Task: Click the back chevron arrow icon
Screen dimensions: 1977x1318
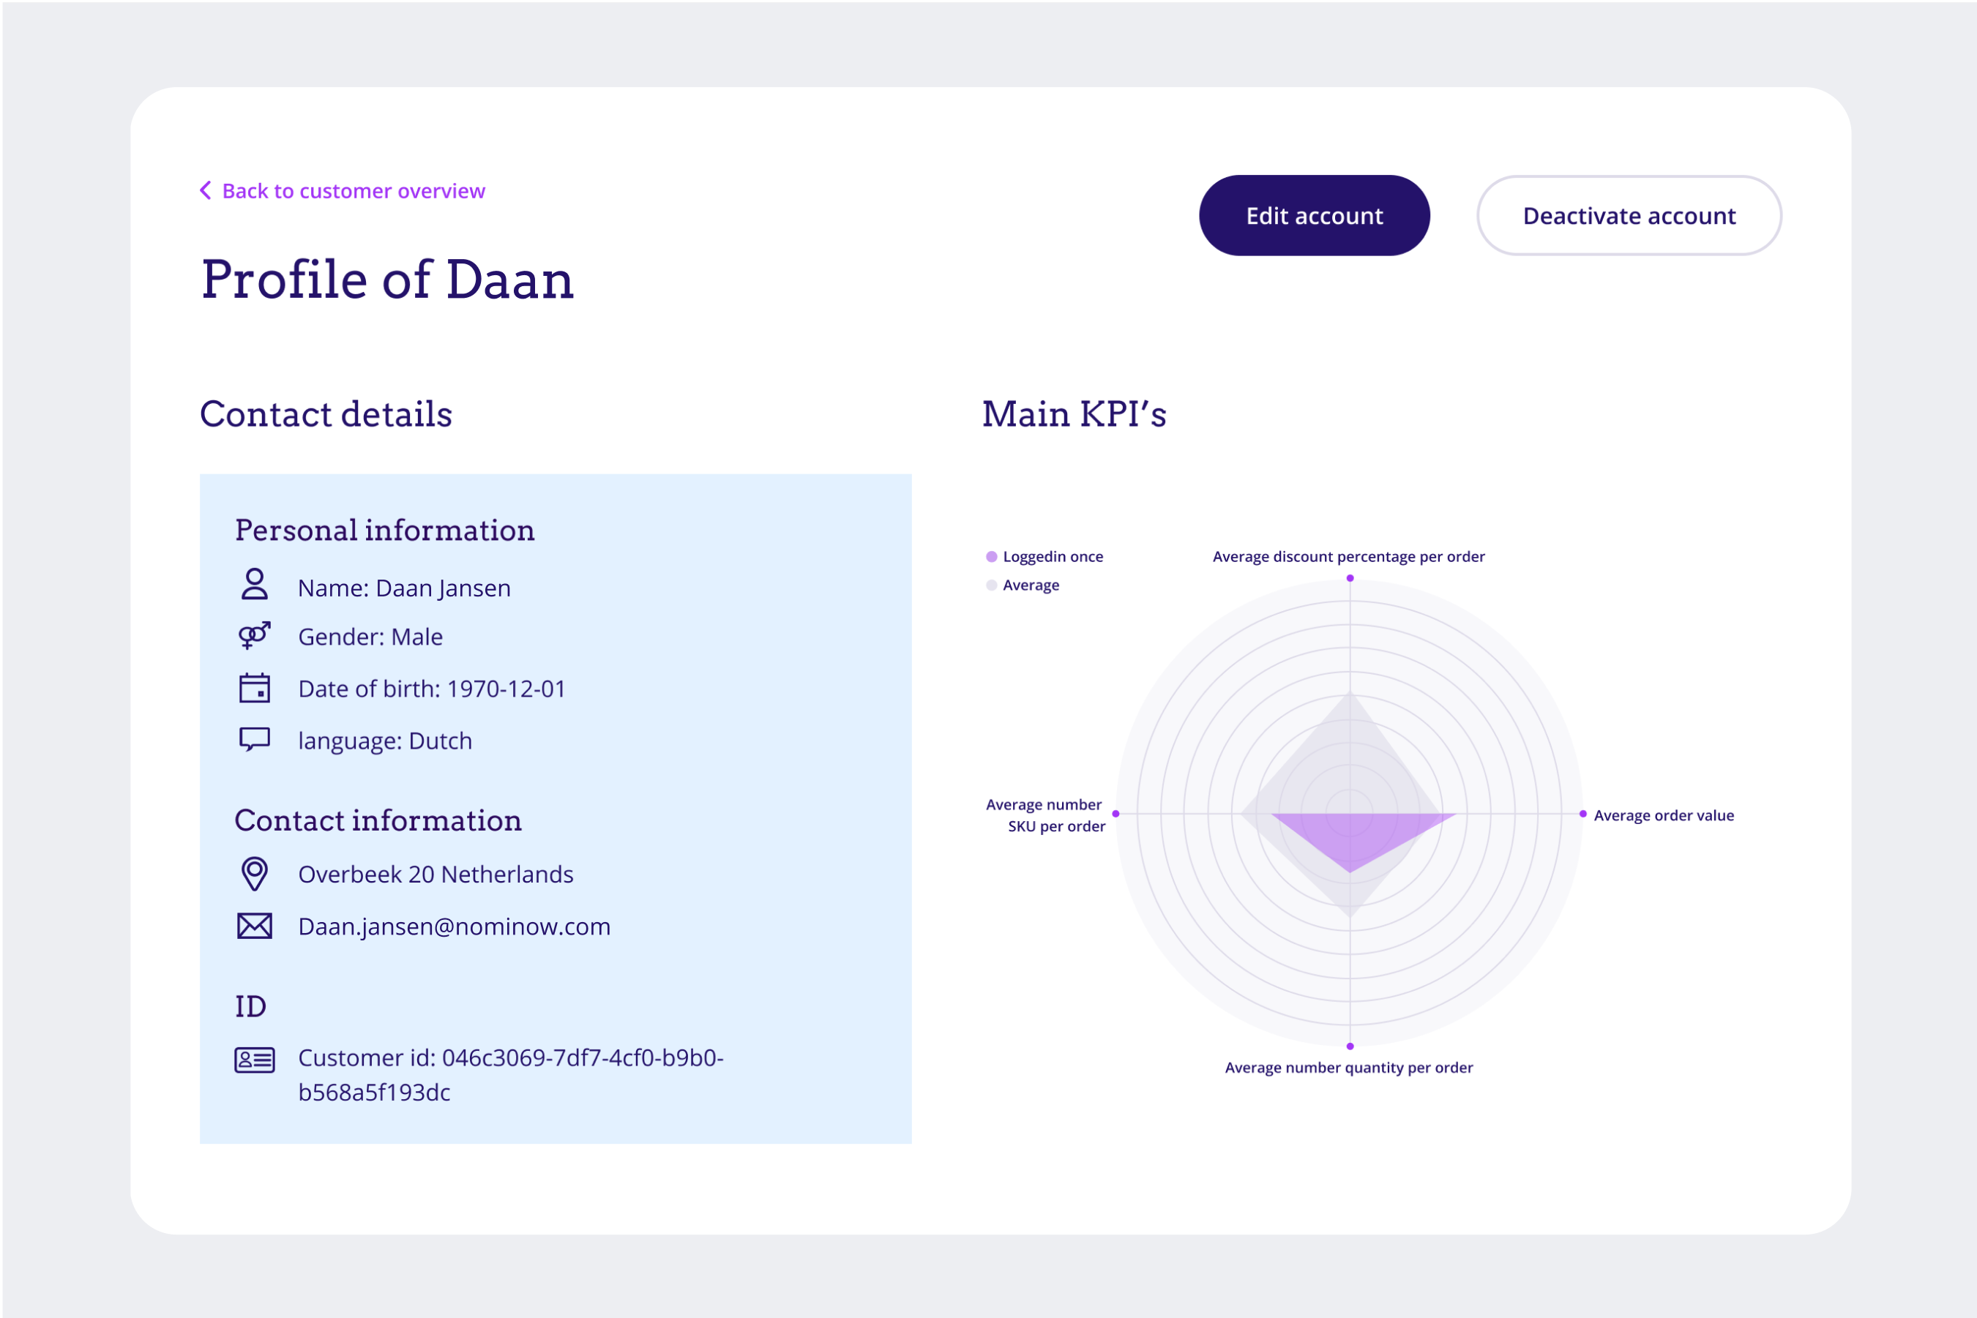Action: coord(205,190)
